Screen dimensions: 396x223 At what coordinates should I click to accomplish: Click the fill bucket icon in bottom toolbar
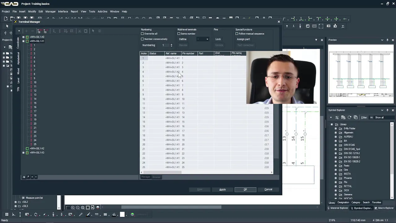click(x=114, y=214)
